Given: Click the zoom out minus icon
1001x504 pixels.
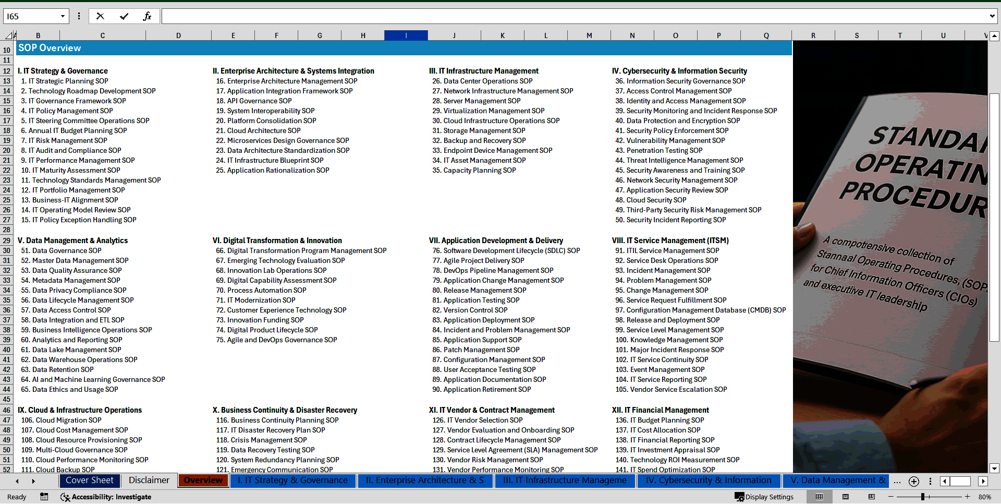Looking at the screenshot, I should 890,497.
